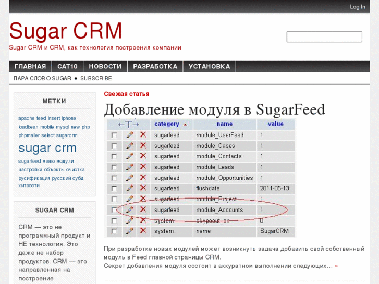Edit pencil icon for module_Leads row
The height and width of the screenshot is (284, 379).
(130, 167)
